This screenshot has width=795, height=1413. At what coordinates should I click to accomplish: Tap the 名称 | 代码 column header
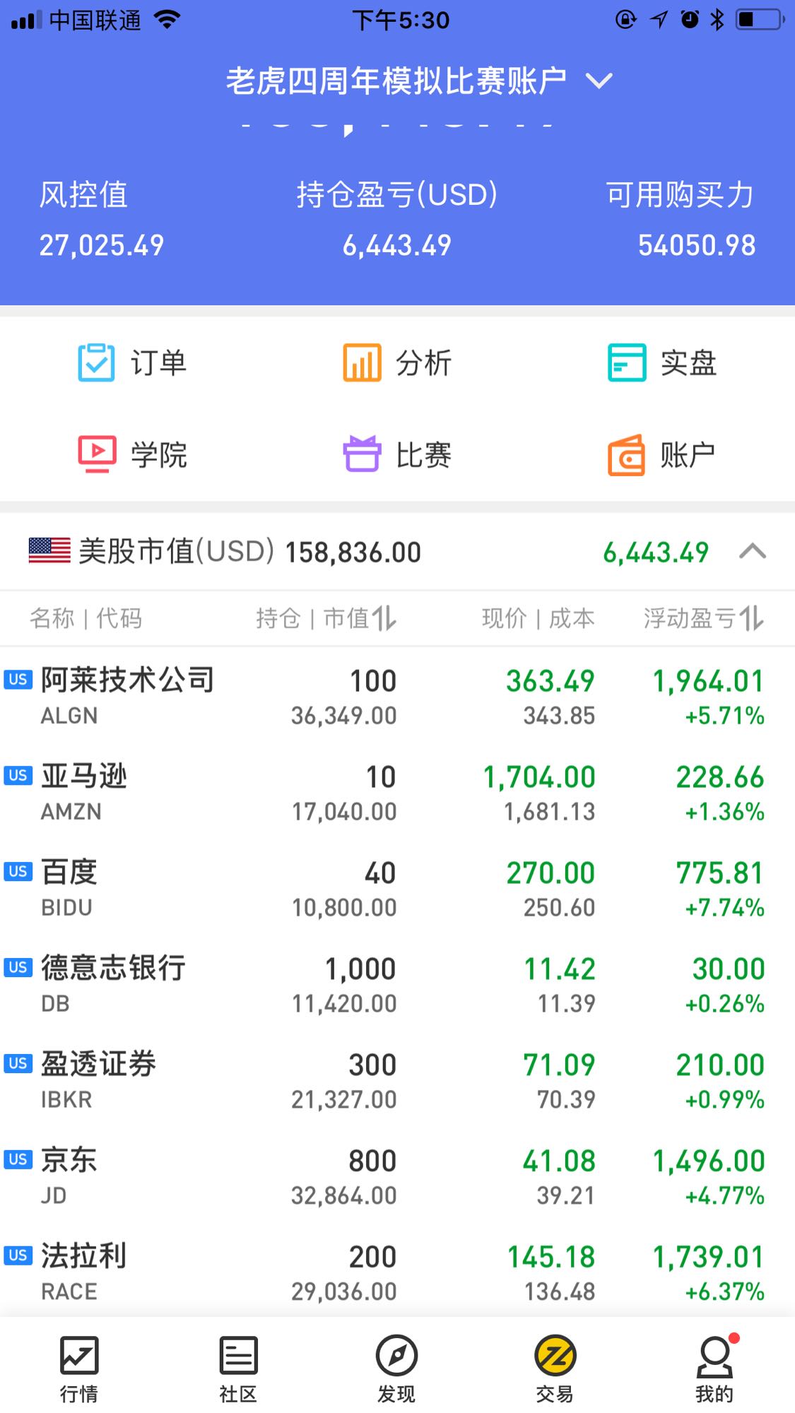86,619
